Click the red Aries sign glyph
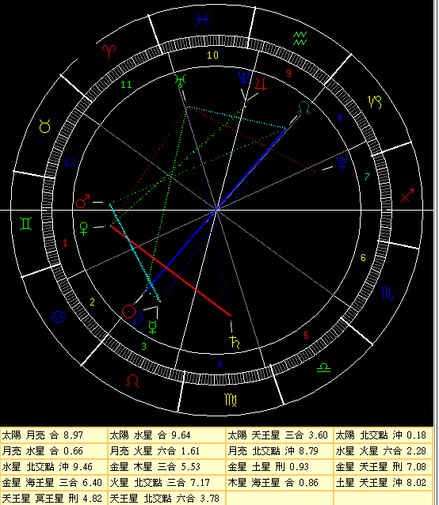 [109, 51]
